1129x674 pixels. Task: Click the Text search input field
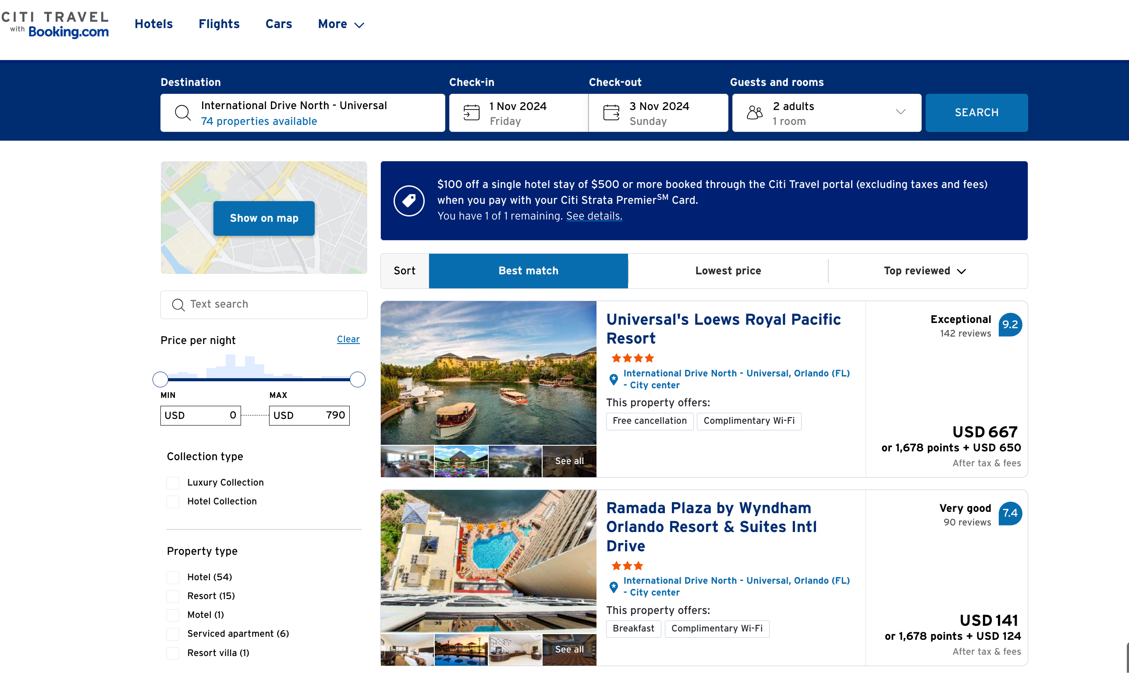pyautogui.click(x=273, y=304)
